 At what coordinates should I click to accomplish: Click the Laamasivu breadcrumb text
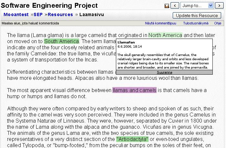coord(92,14)
